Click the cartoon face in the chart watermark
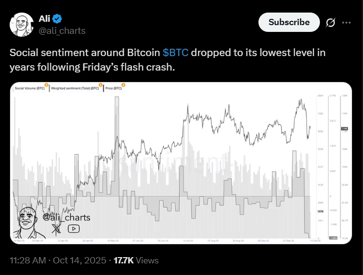Viewport: 363px width, 275px height. coord(29,223)
